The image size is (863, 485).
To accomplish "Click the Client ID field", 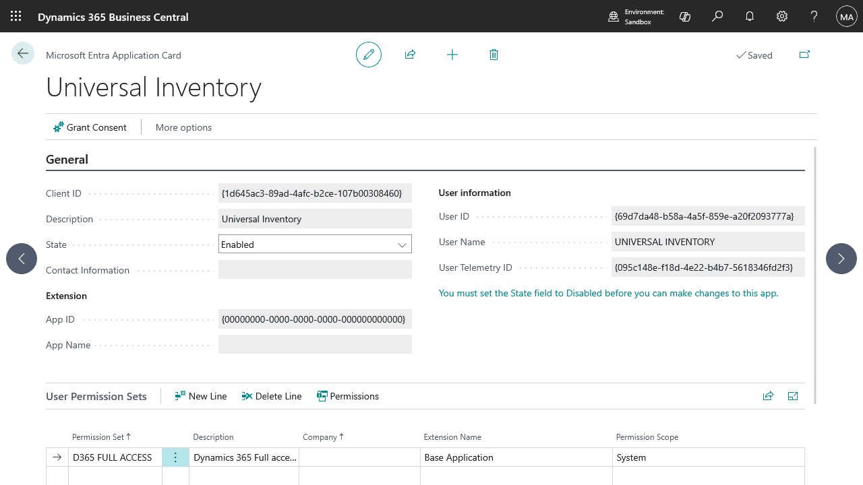I will pos(315,193).
